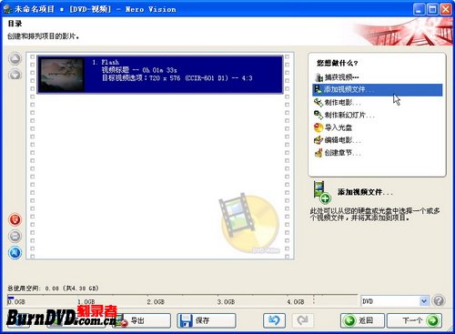The width and height of the screenshot is (455, 334).
Task: Select the 创建章节 create chapters option
Action: coord(338,153)
